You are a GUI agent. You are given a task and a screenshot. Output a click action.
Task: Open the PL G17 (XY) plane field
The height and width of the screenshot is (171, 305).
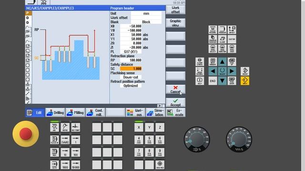pos(131,52)
